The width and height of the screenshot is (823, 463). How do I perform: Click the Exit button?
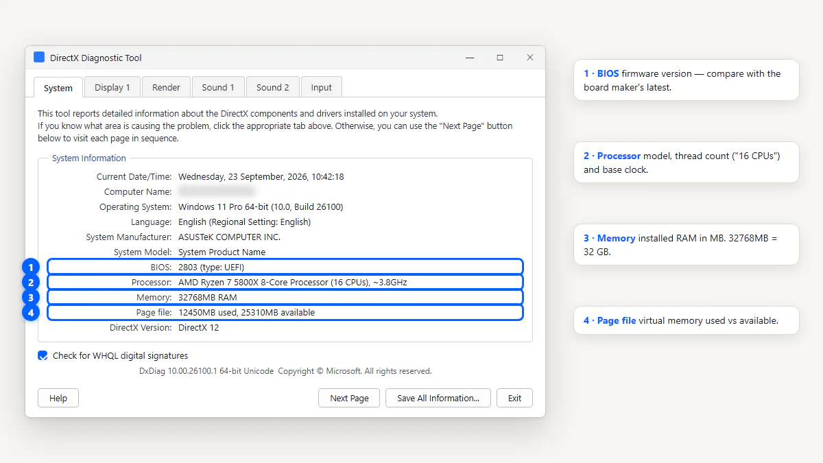(514, 398)
